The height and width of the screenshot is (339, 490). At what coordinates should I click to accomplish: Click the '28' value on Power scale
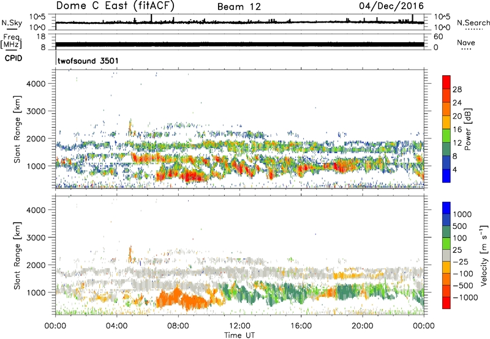[457, 89]
